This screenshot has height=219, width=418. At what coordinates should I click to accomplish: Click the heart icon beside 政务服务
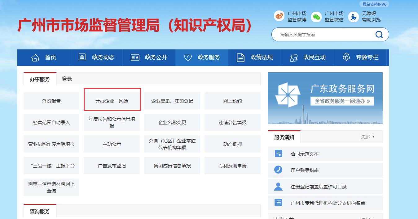[188, 57]
